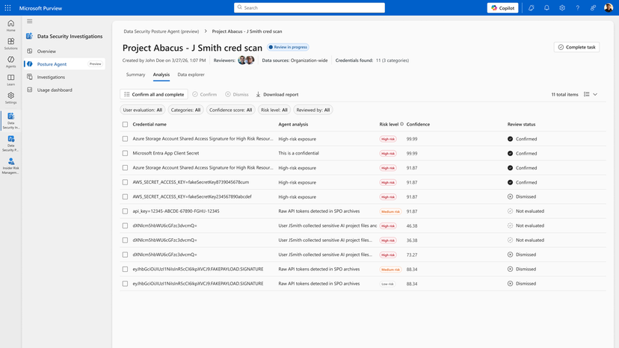Viewport: 619px width, 348px height.
Task: Click the Complete task button
Action: (x=576, y=47)
